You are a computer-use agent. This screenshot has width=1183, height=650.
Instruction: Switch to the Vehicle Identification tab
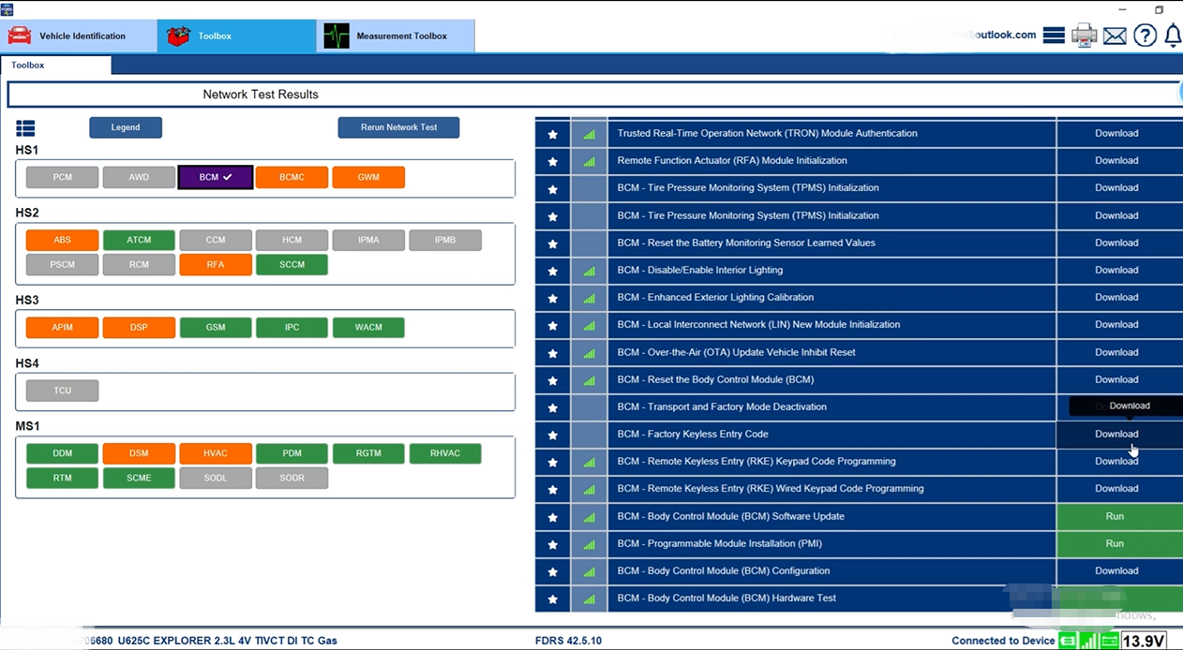79,36
